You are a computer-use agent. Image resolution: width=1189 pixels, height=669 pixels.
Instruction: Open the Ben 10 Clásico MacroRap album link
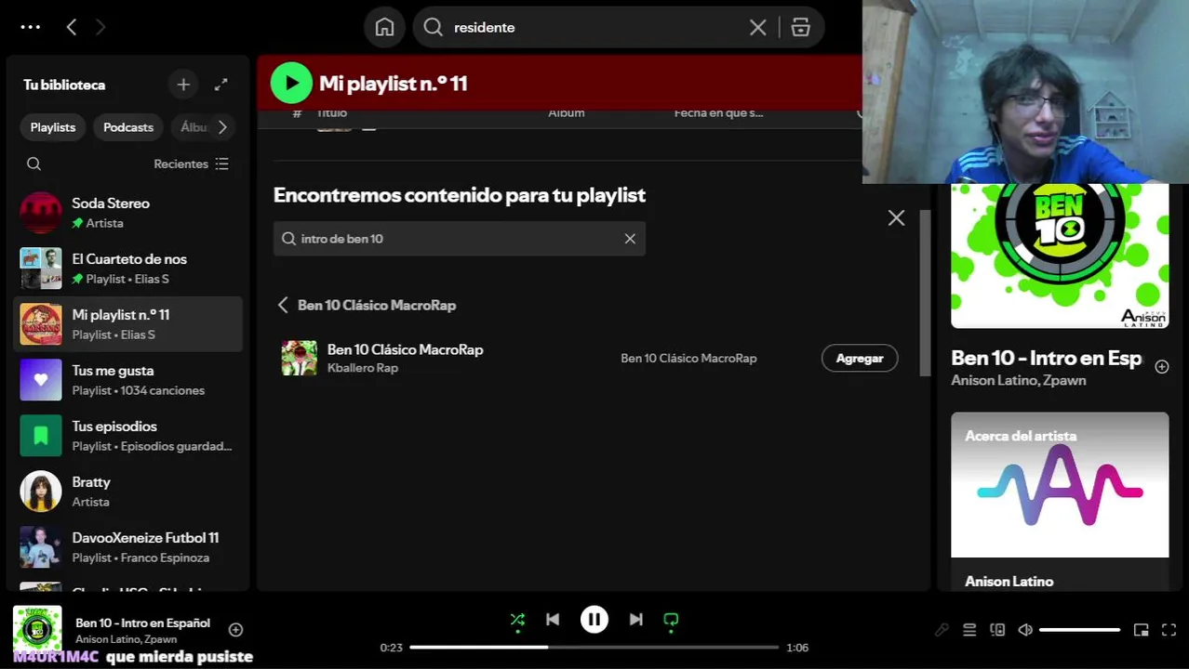(688, 358)
